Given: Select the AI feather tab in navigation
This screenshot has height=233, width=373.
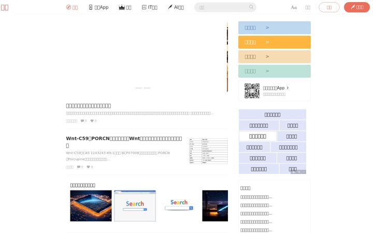Looking at the screenshot, I should point(176,7).
